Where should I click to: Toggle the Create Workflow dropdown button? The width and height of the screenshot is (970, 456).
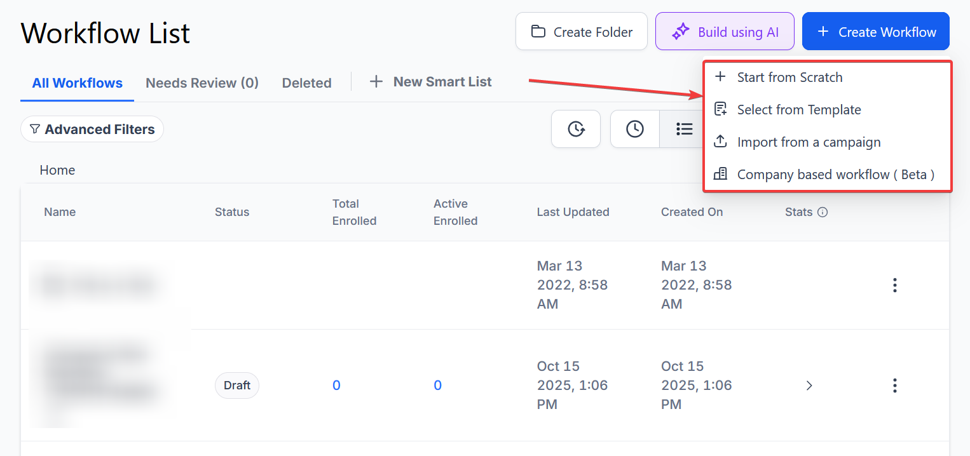875,32
